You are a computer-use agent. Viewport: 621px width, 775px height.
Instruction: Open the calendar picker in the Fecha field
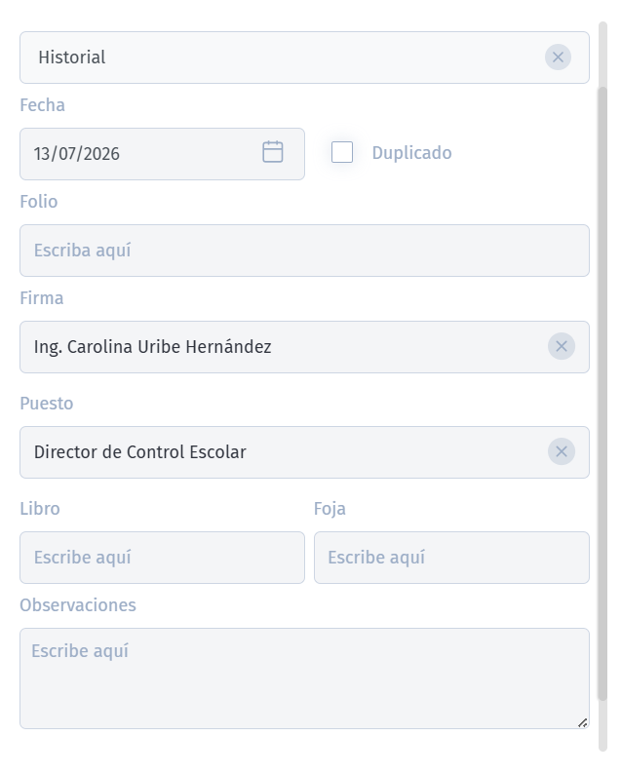(x=272, y=152)
